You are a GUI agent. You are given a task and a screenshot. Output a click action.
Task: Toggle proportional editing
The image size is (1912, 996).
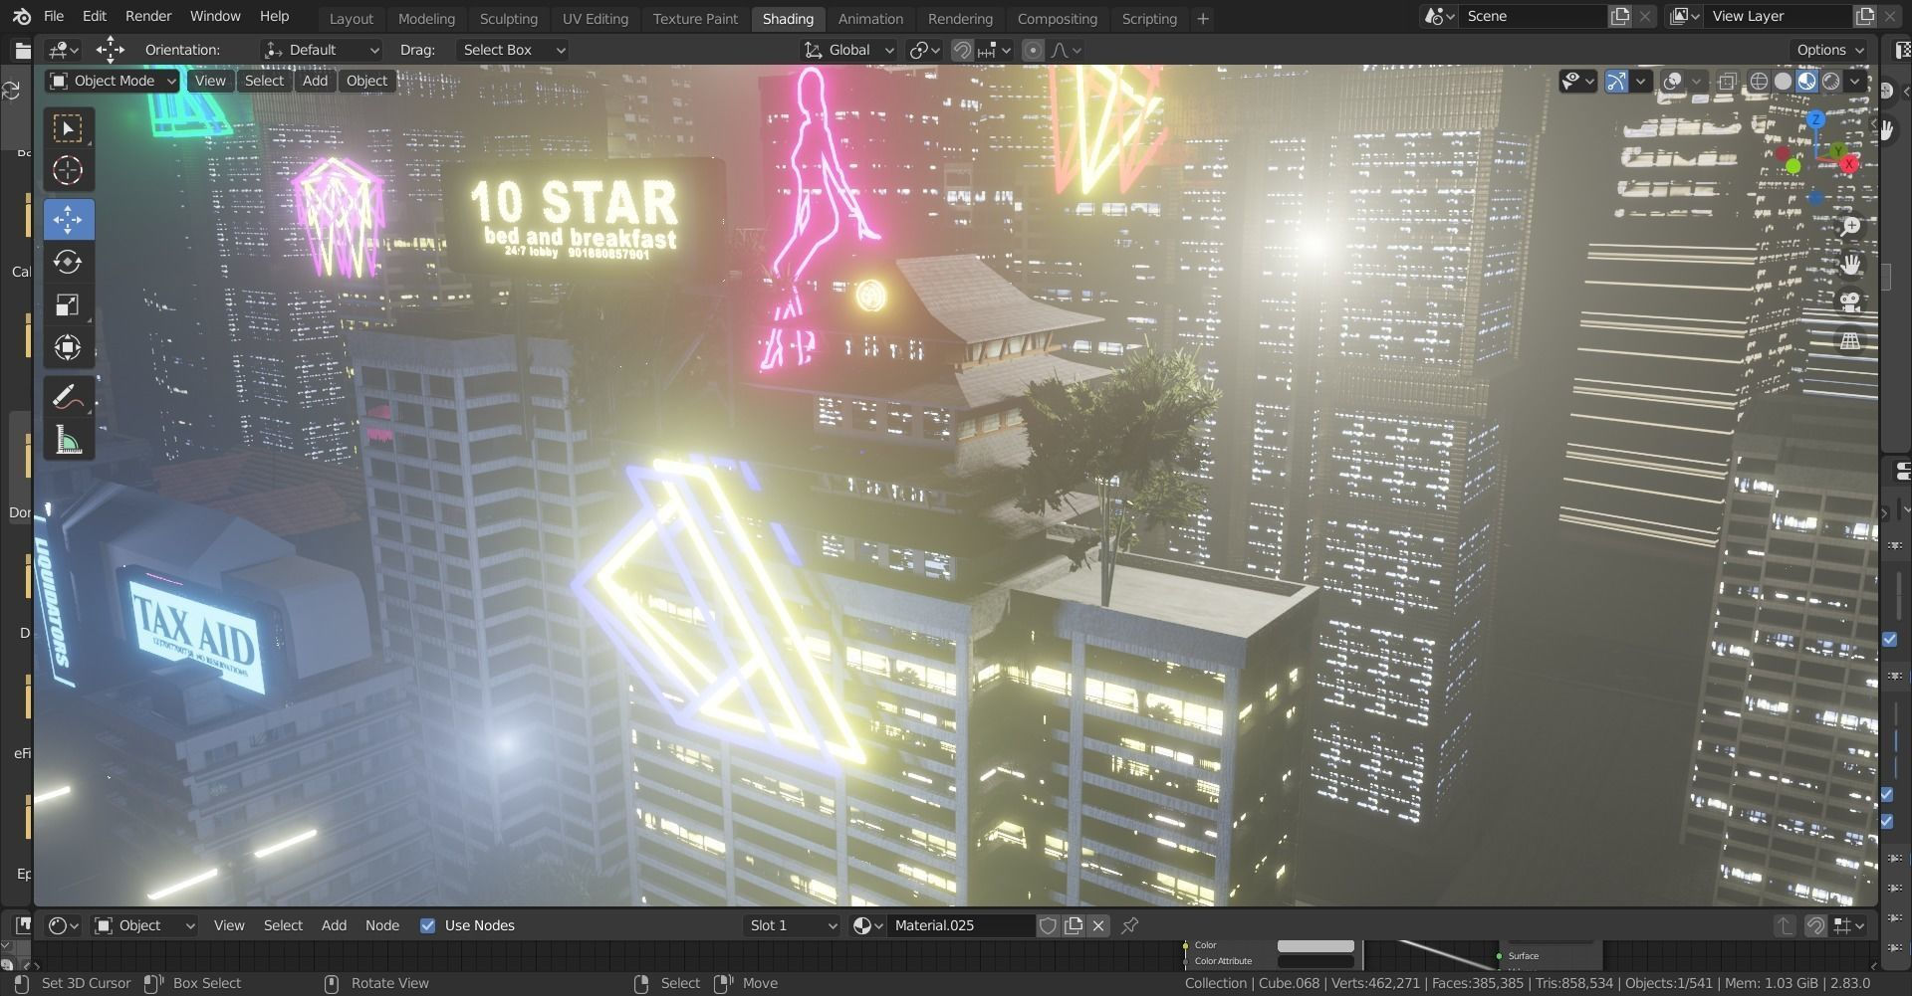[1033, 50]
